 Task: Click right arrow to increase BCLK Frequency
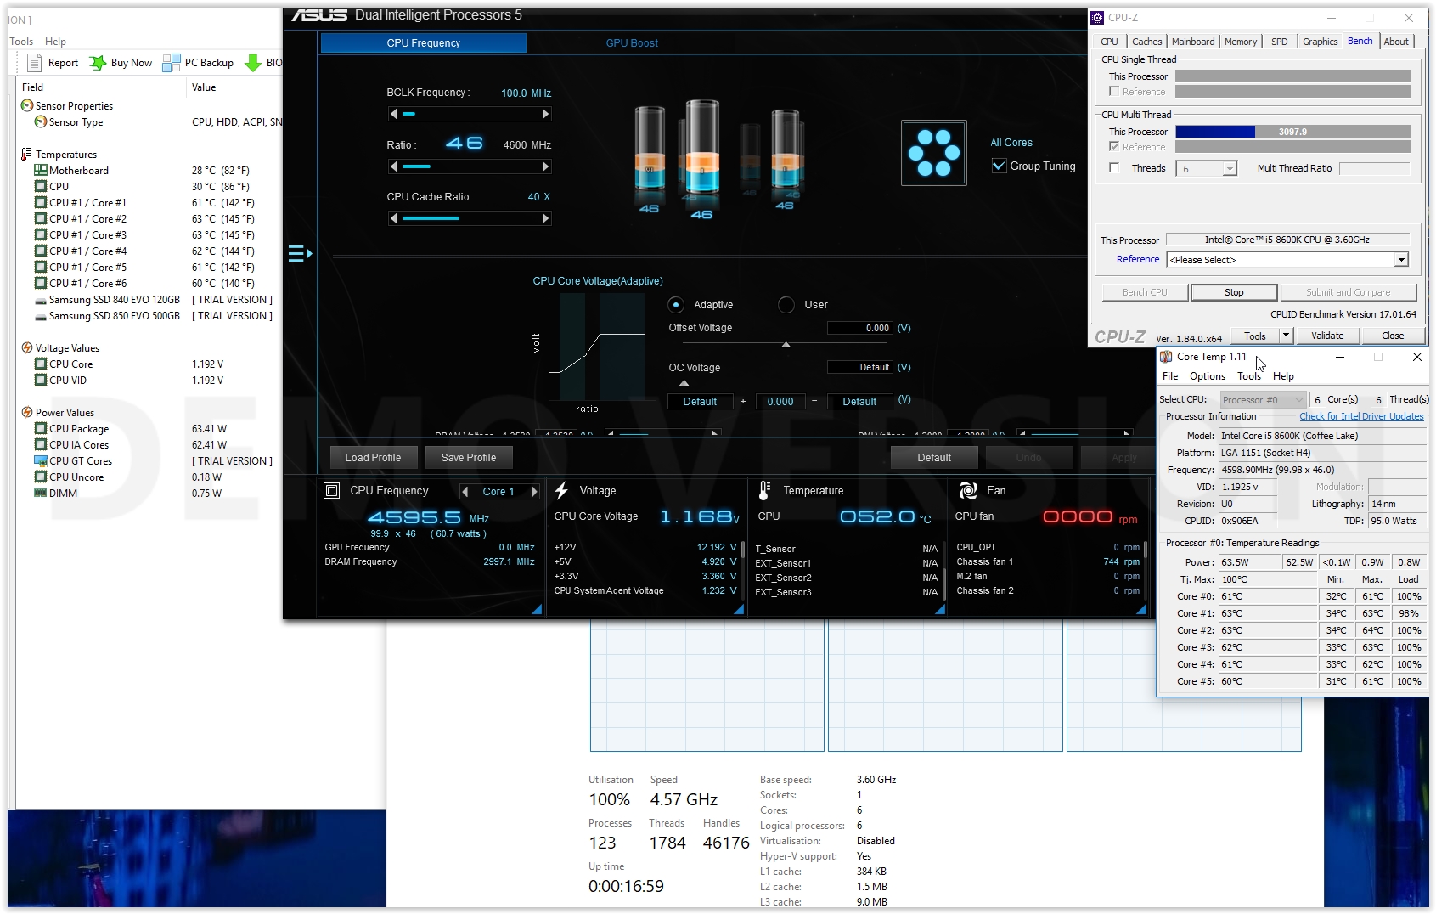(545, 114)
